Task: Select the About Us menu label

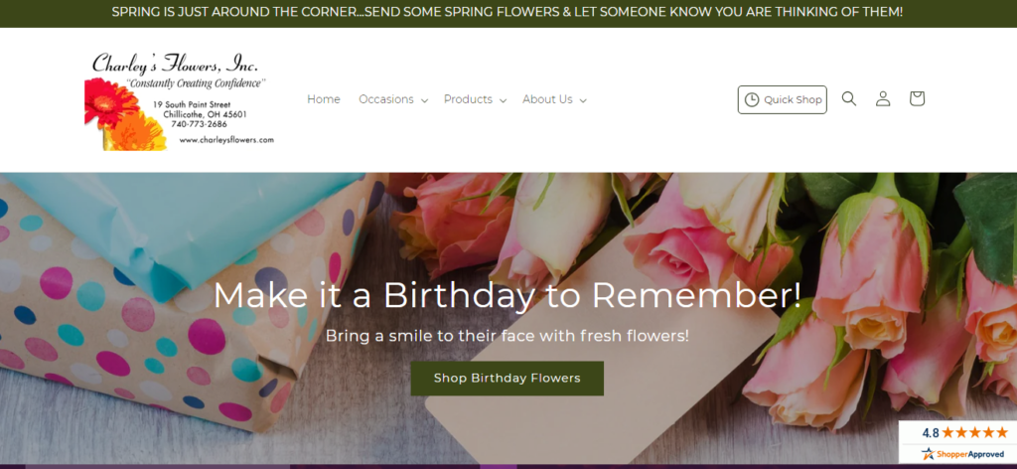Action: tap(547, 99)
